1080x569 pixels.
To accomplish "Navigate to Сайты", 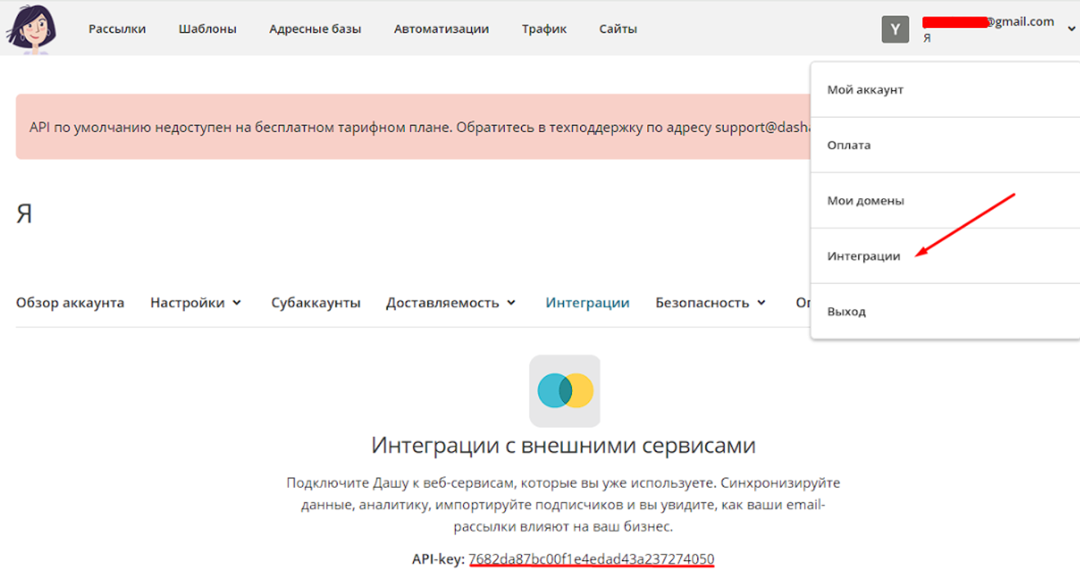I will (618, 29).
